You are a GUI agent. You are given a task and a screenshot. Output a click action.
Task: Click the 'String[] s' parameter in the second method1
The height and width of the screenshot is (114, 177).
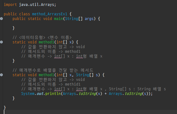(87, 75)
